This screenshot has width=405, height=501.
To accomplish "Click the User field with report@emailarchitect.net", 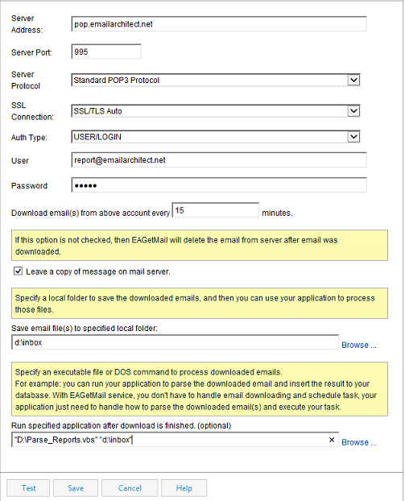I will point(219,159).
